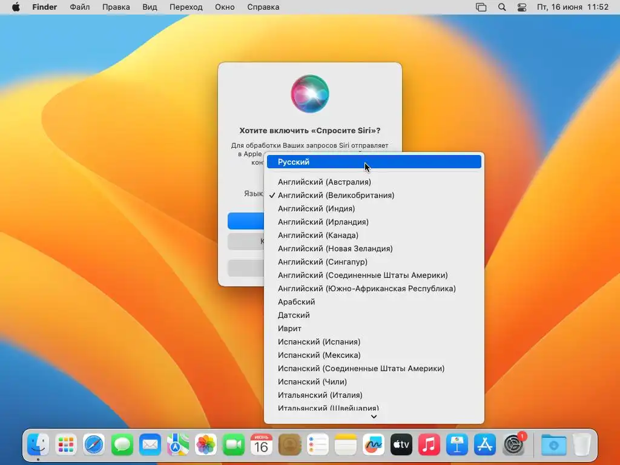Viewport: 620px width, 465px height.
Task: Open App Store in Dock
Action: pyautogui.click(x=485, y=445)
